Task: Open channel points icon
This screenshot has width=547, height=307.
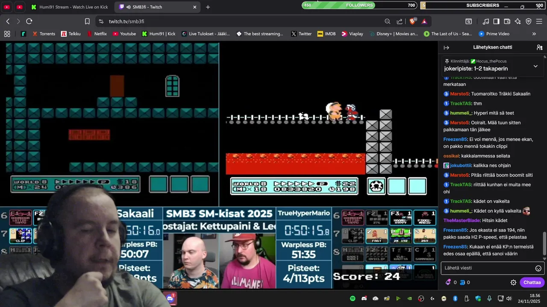Action: click(x=462, y=282)
